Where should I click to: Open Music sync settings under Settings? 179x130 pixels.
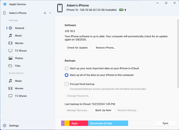pyautogui.click(x=18, y=36)
